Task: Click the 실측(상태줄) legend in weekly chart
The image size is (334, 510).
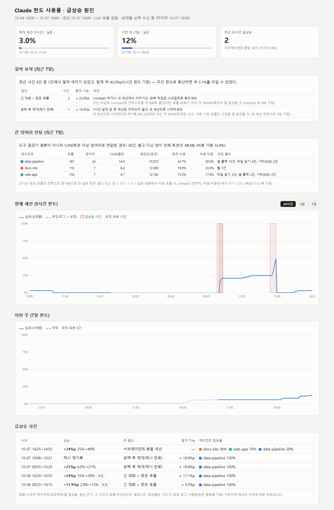Action: tap(31, 328)
